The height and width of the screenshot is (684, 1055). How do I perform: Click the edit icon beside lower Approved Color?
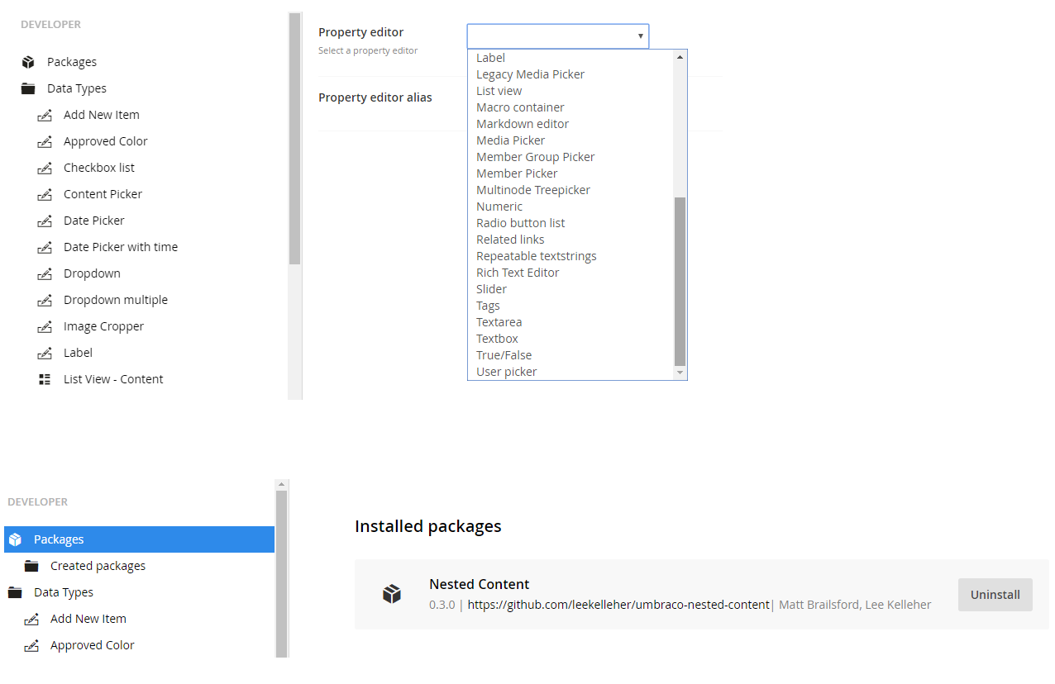click(x=31, y=645)
